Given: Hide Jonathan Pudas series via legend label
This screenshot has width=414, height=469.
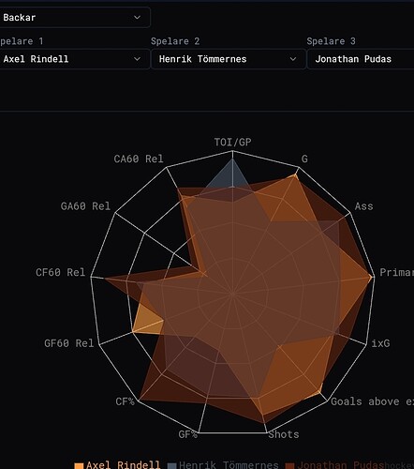Looking at the screenshot, I should [335, 464].
